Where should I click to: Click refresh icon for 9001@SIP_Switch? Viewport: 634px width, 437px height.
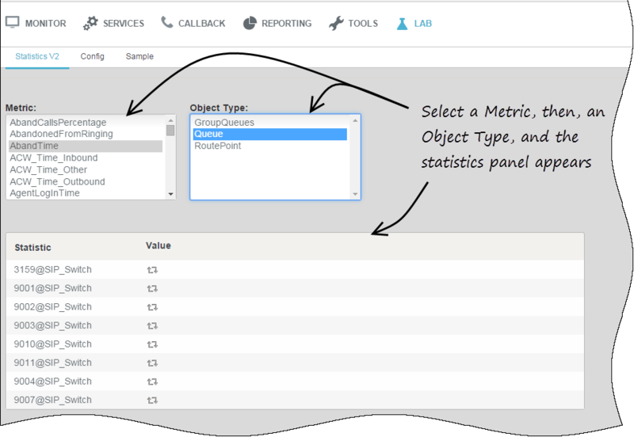click(x=152, y=288)
